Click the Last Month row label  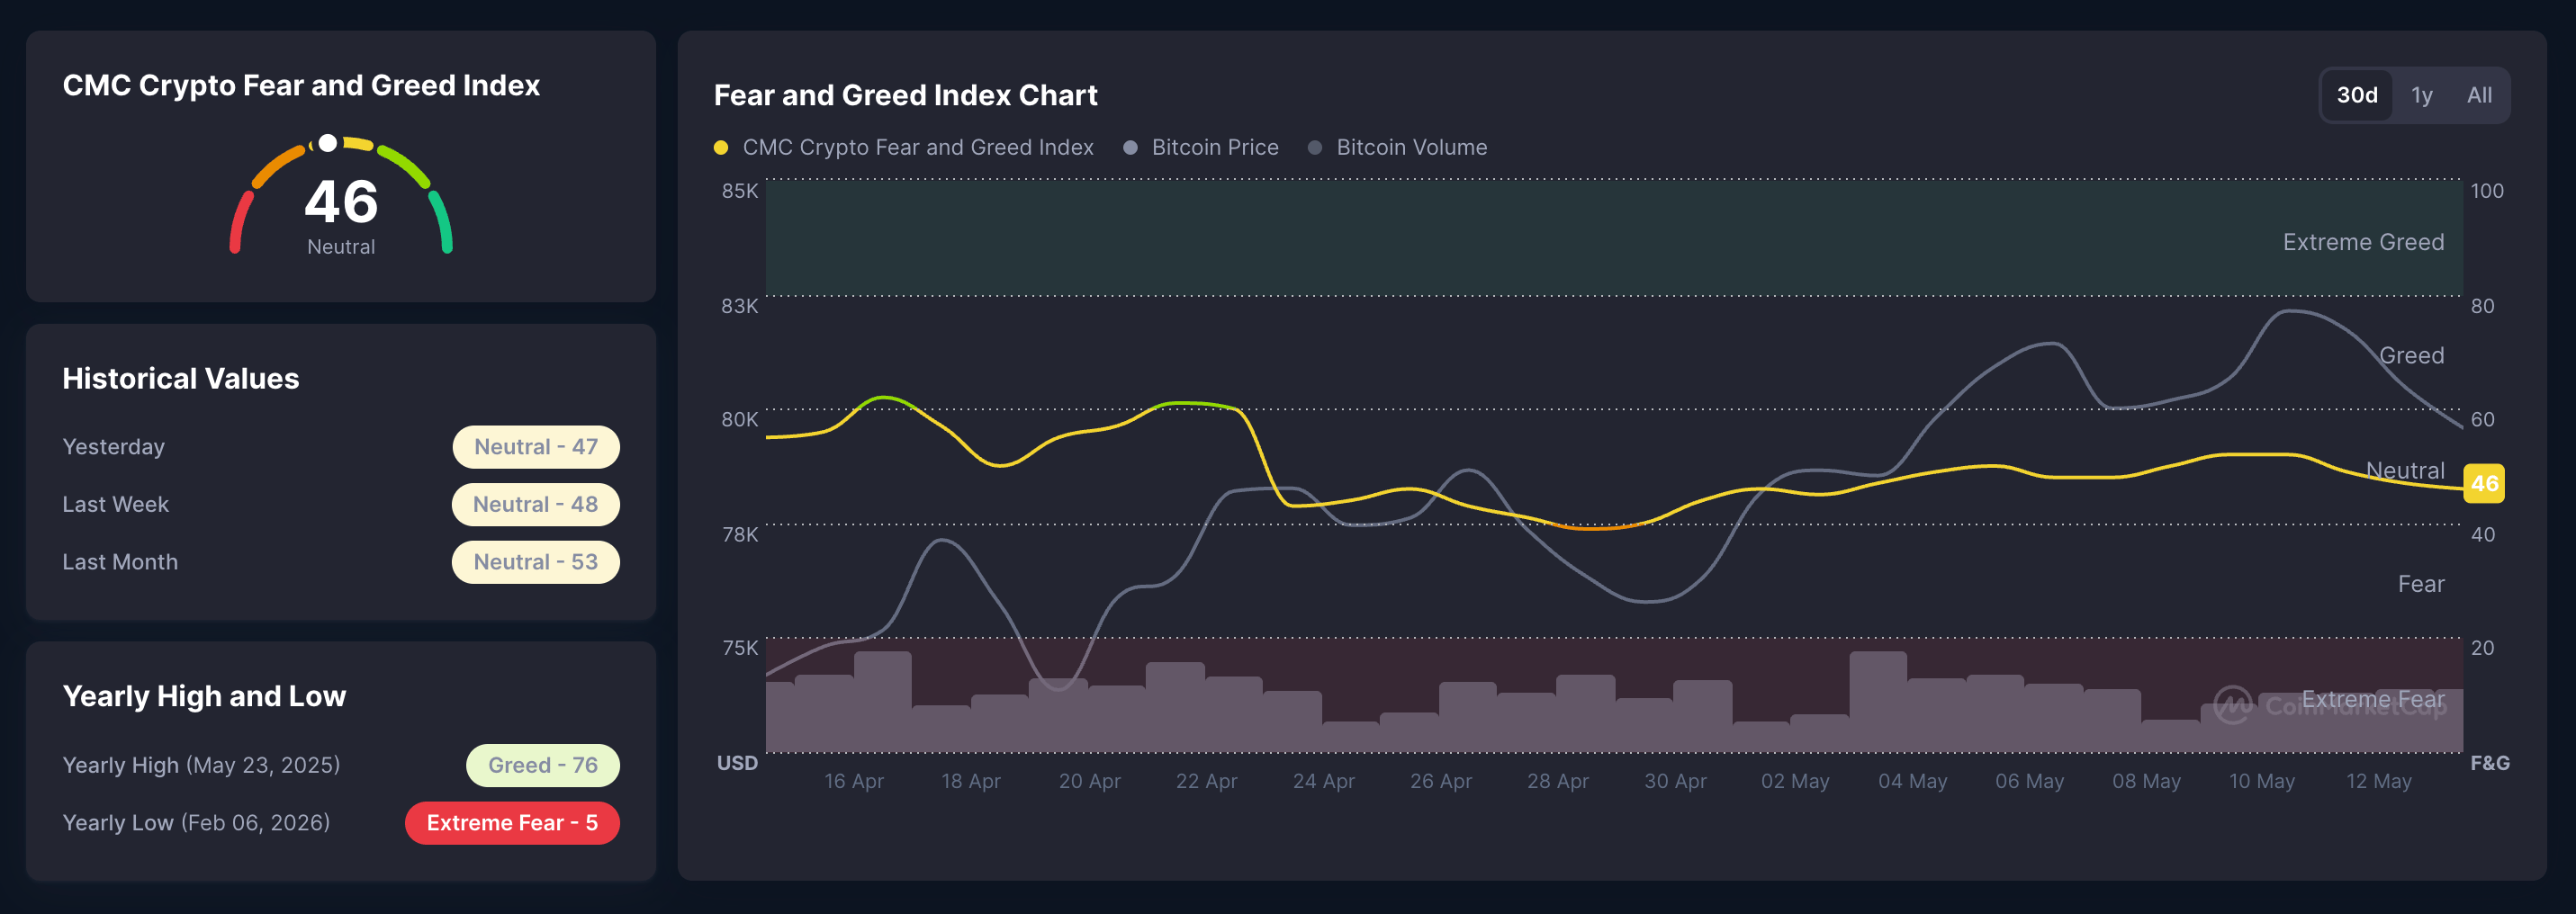point(120,562)
